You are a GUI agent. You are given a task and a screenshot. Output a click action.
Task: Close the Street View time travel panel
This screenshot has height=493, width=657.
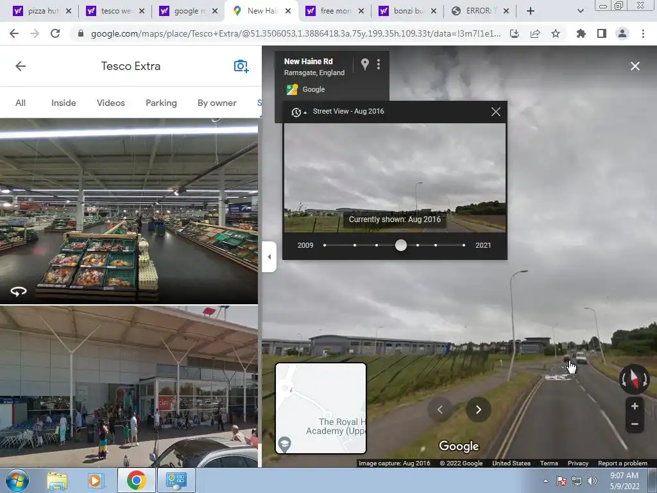pos(496,112)
